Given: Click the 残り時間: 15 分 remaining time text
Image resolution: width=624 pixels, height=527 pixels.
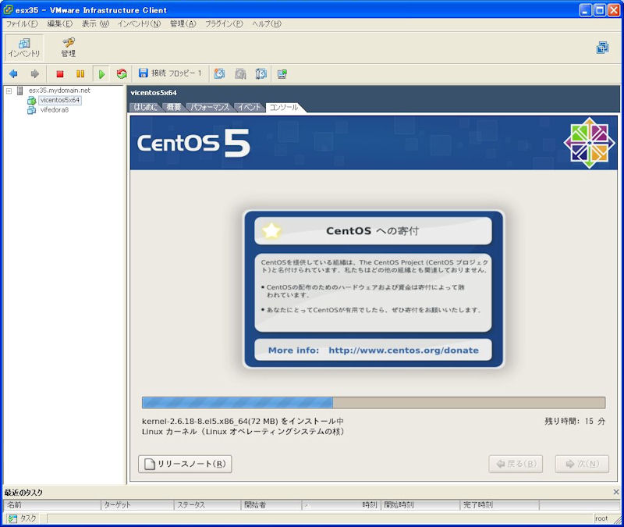Looking at the screenshot, I should click(575, 421).
